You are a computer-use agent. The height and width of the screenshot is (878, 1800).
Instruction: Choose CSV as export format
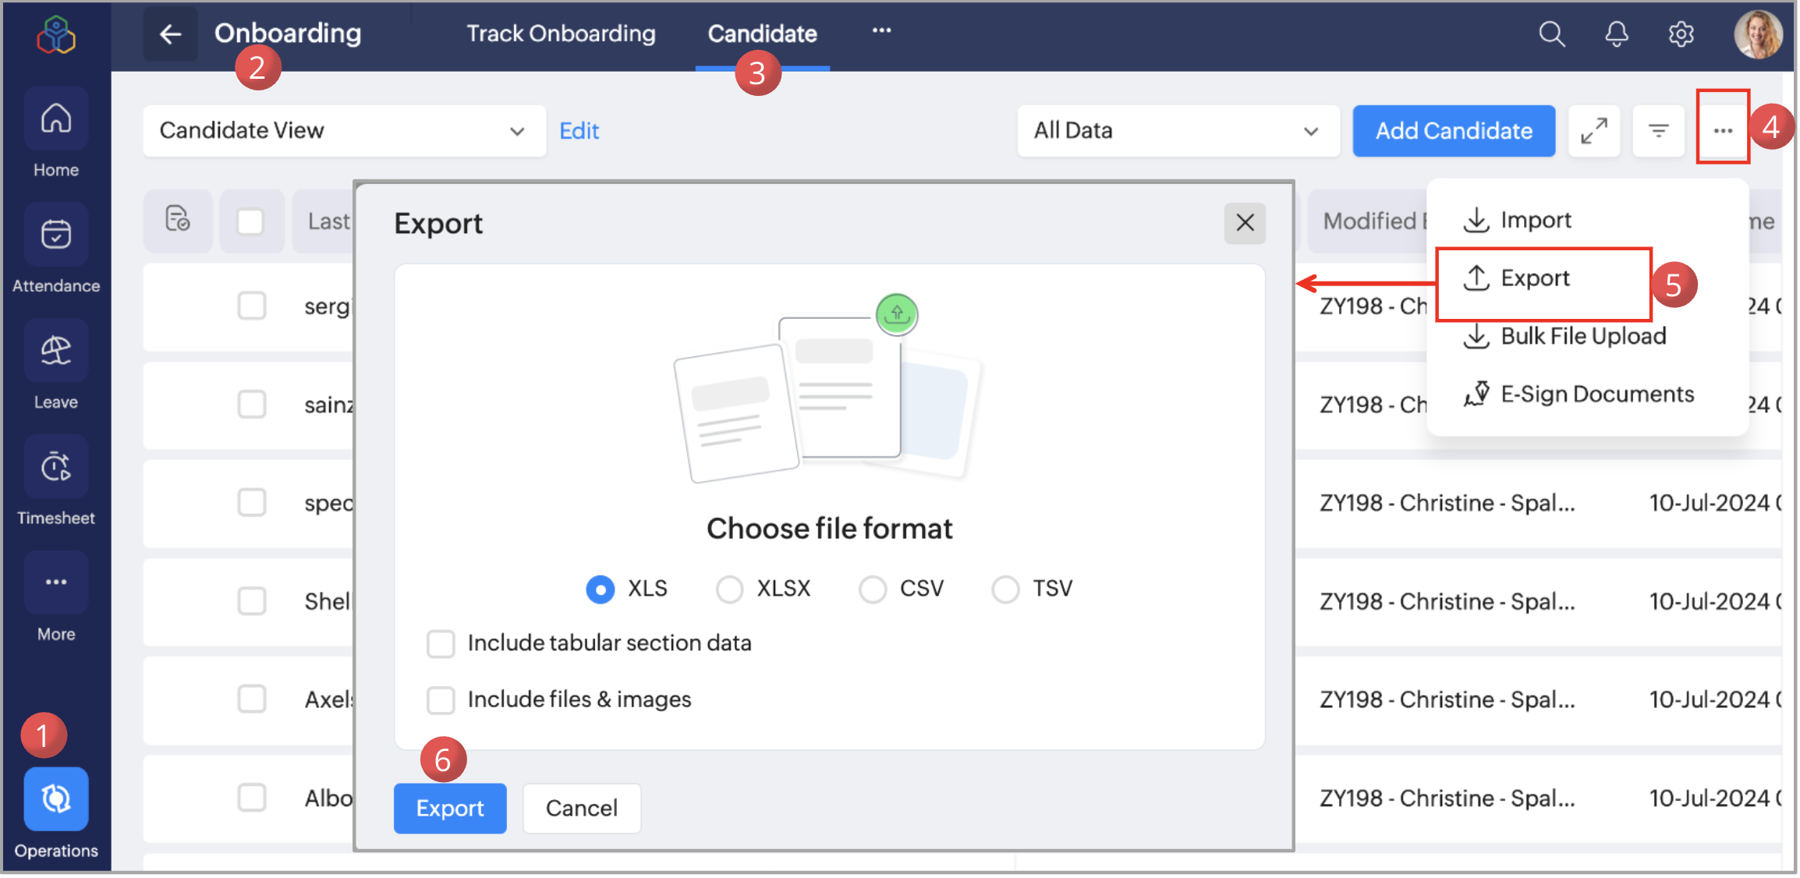click(x=872, y=589)
